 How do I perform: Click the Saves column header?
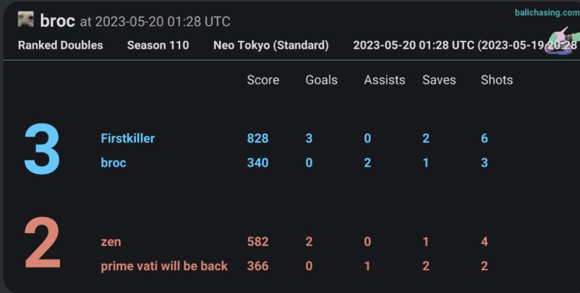pyautogui.click(x=439, y=80)
